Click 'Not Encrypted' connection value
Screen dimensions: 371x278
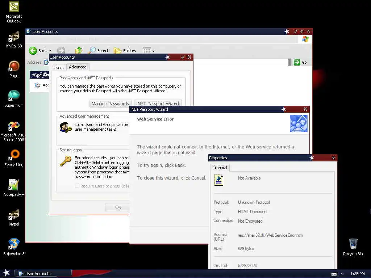(250, 221)
